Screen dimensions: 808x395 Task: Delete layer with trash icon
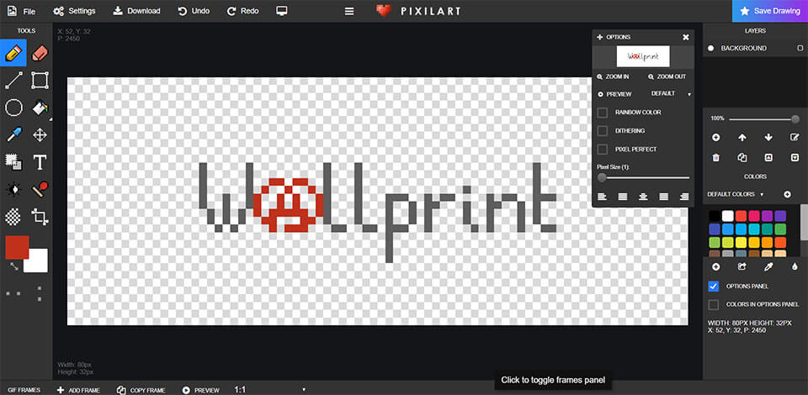pos(715,158)
